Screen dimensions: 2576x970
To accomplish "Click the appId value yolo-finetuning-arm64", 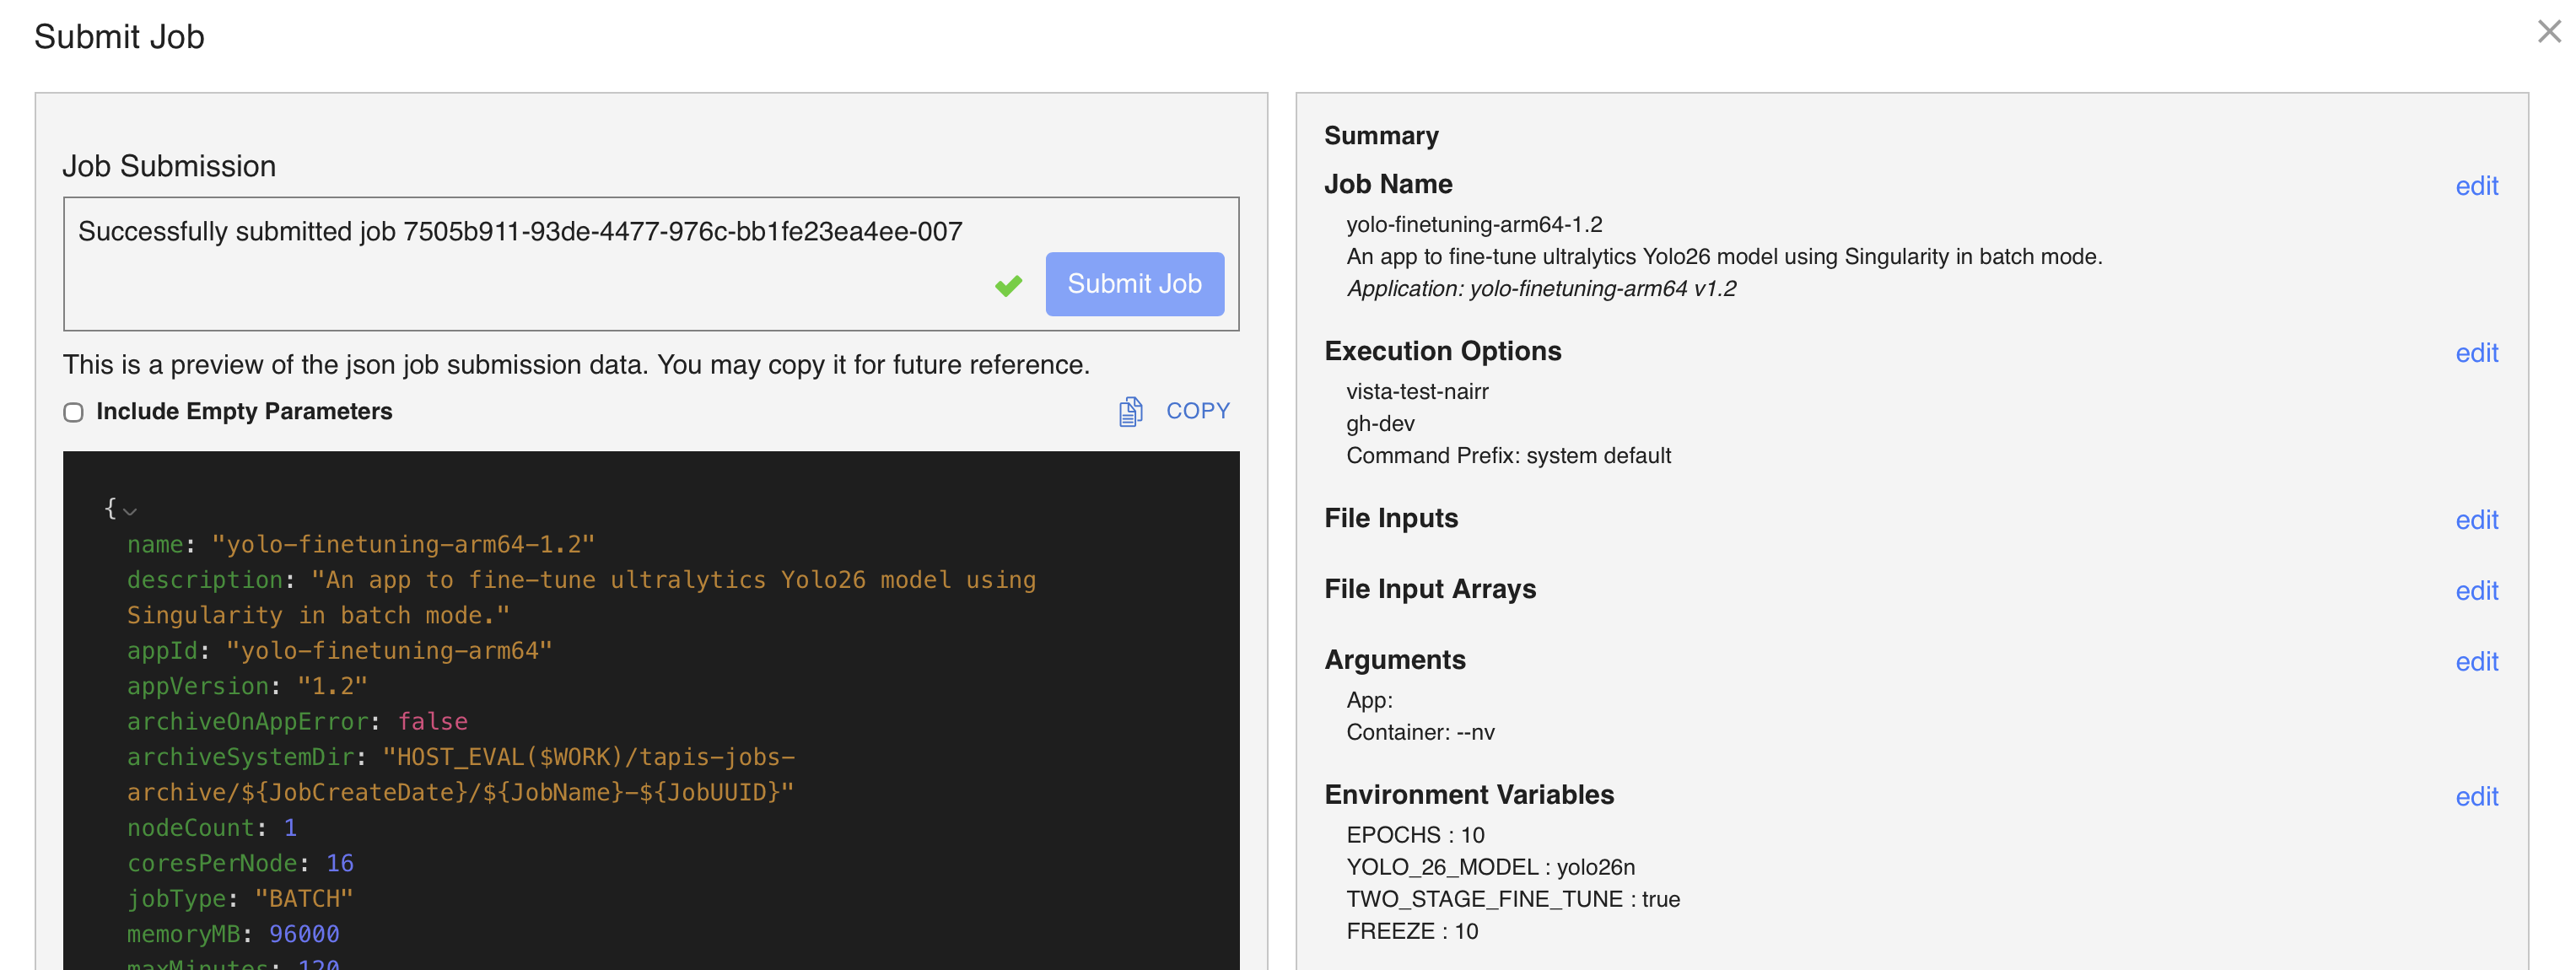I will (389, 651).
